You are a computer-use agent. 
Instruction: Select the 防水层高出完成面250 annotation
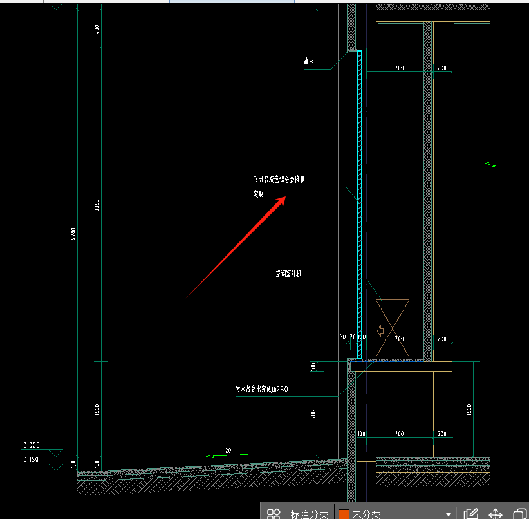coord(261,389)
